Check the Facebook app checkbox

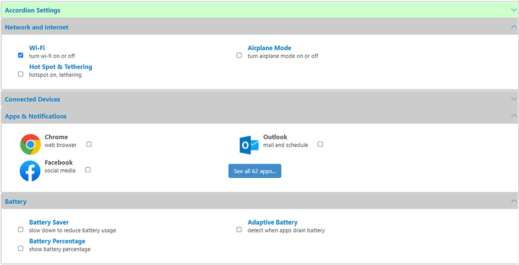click(88, 169)
